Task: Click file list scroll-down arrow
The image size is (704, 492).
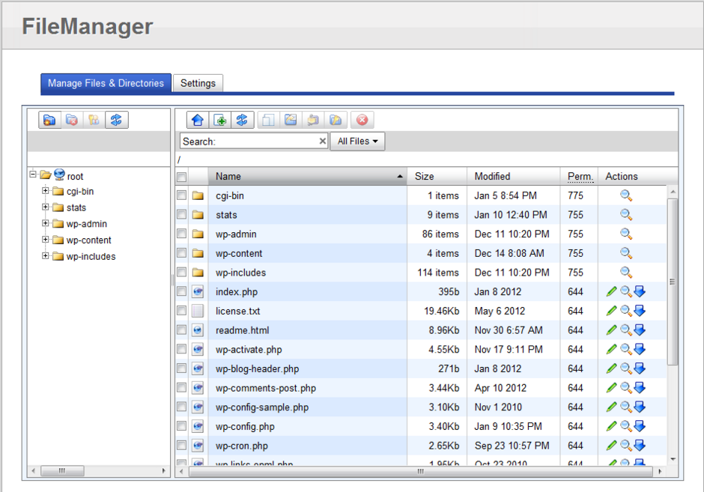Action: (x=673, y=459)
